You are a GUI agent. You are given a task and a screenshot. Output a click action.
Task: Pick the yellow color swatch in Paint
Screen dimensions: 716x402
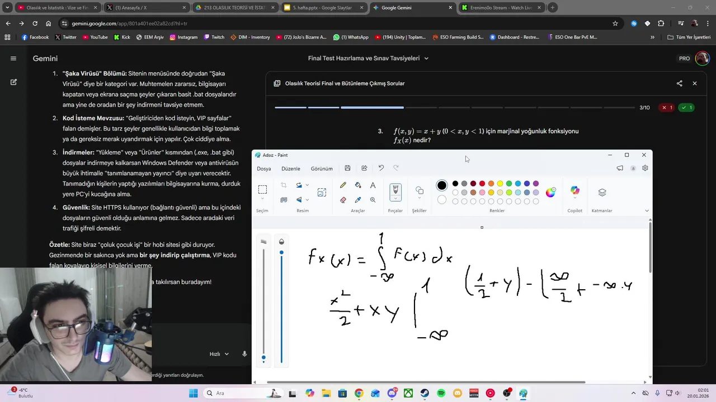[500, 184]
